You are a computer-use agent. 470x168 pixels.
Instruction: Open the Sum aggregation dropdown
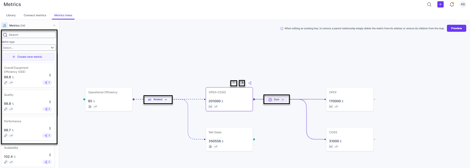(277, 99)
